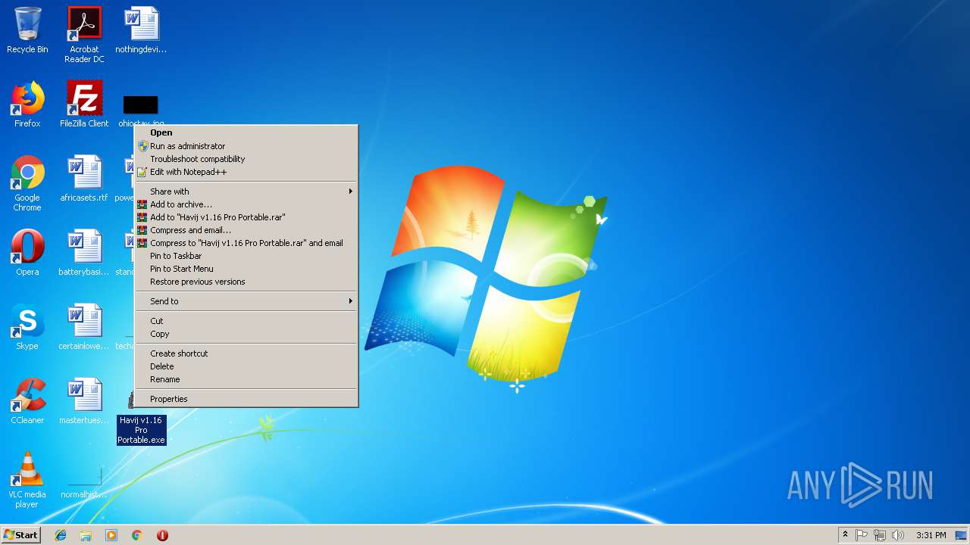Select the normalhist... desktop file
This screenshot has height=545, width=970.
(84, 484)
